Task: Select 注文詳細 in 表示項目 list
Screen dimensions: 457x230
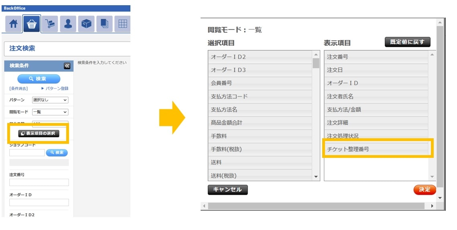Action: click(x=376, y=123)
